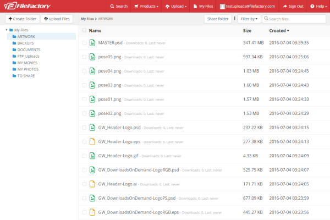Click the green file icon for MASTER.psd
This screenshot has width=330, height=220.
92,42
